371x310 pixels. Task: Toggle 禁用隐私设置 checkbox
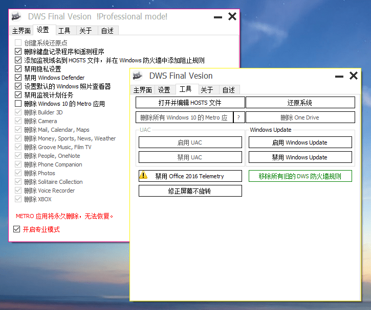(x=18, y=69)
